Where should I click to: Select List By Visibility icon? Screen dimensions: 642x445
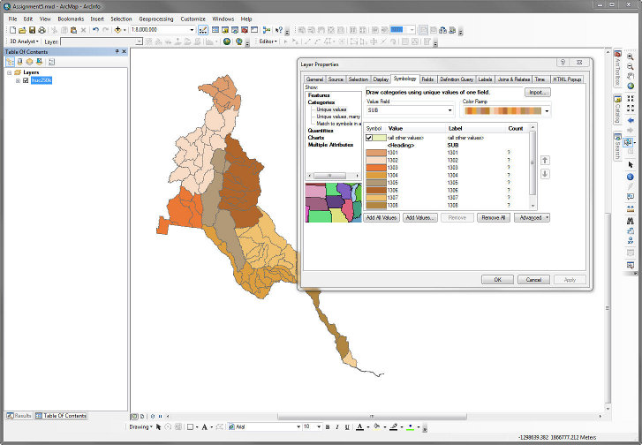point(29,62)
